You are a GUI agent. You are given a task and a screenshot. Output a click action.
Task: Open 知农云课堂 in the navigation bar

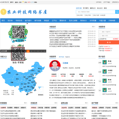click(73, 20)
